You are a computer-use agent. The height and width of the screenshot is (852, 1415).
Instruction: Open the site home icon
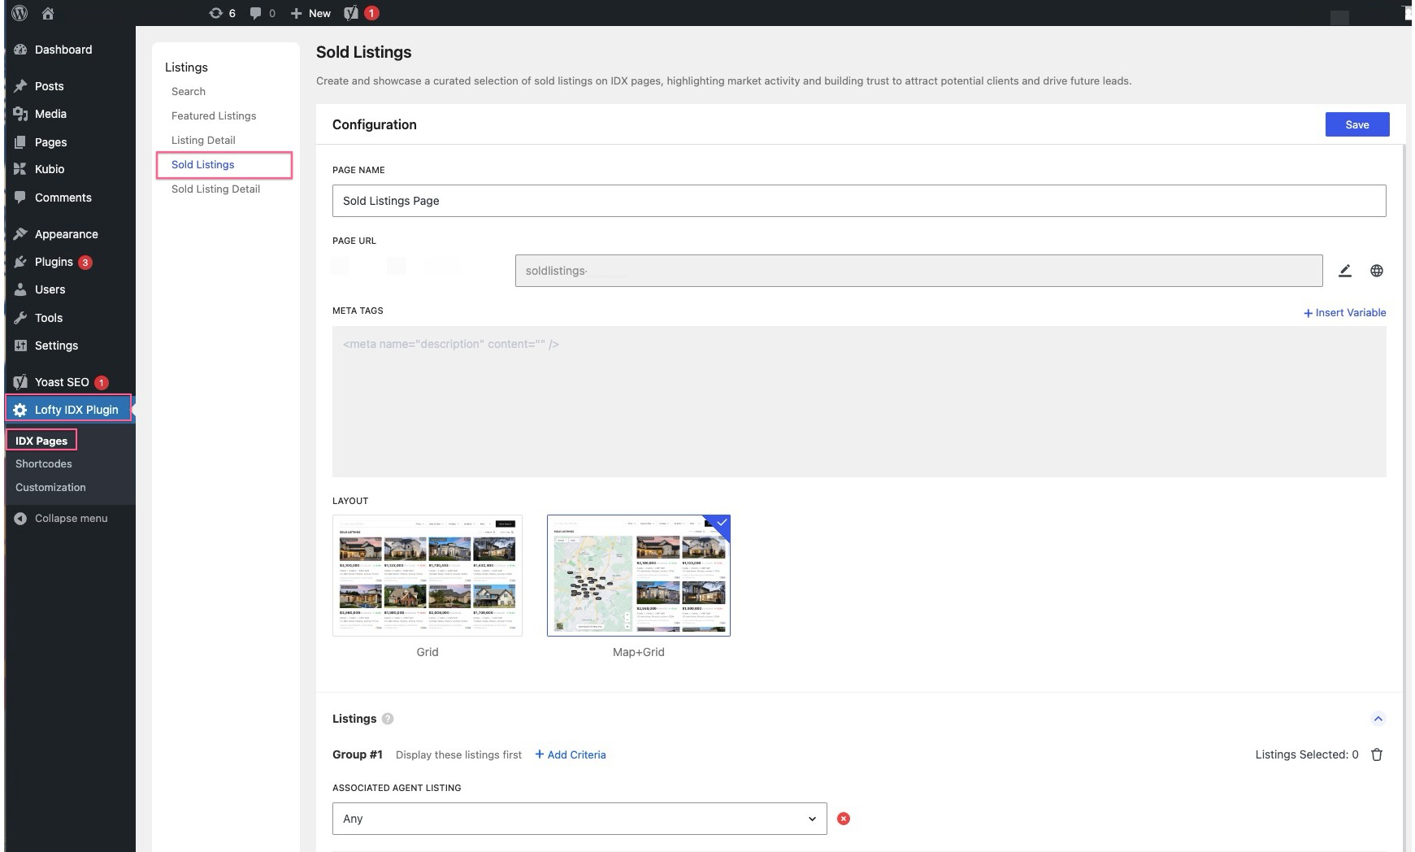point(48,13)
